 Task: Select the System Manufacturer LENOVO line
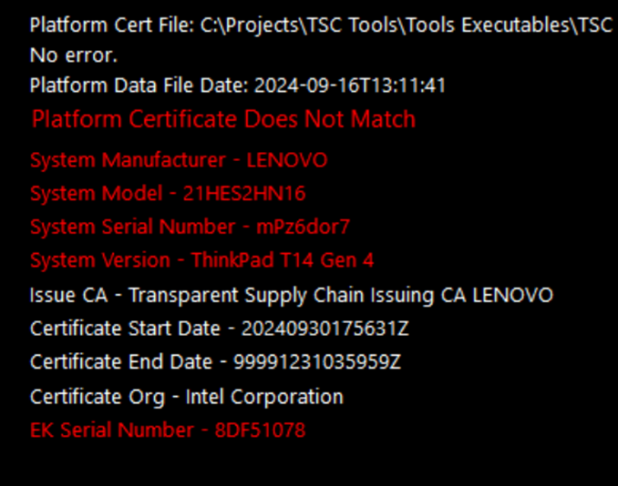click(x=179, y=160)
